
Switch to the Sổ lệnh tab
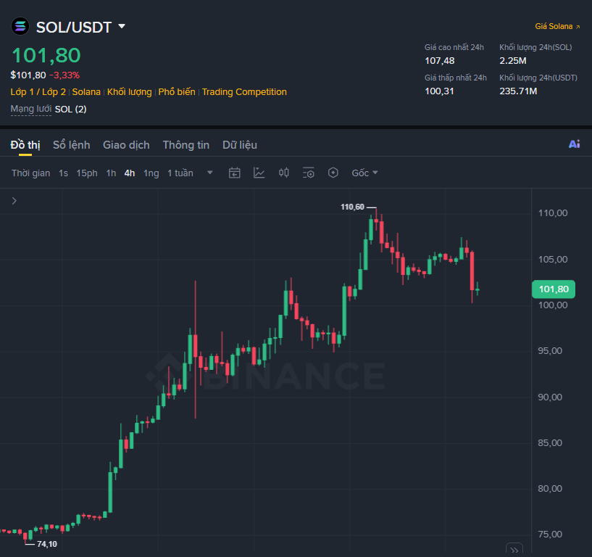pyautogui.click(x=71, y=145)
